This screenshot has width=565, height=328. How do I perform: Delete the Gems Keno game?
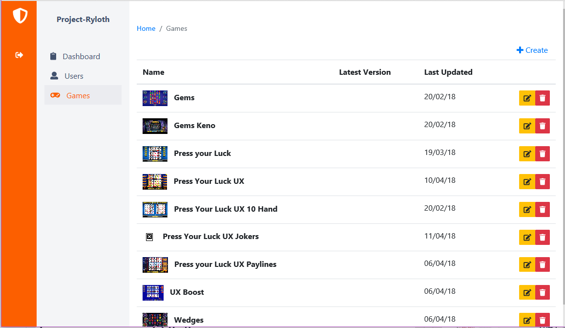[x=542, y=126]
